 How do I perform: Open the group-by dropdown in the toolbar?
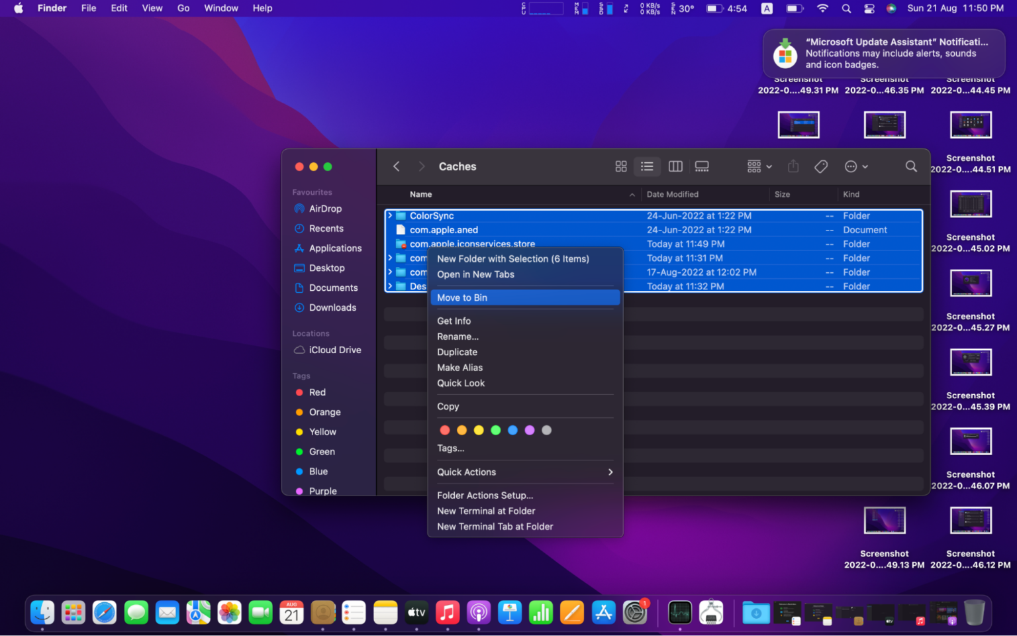click(758, 166)
